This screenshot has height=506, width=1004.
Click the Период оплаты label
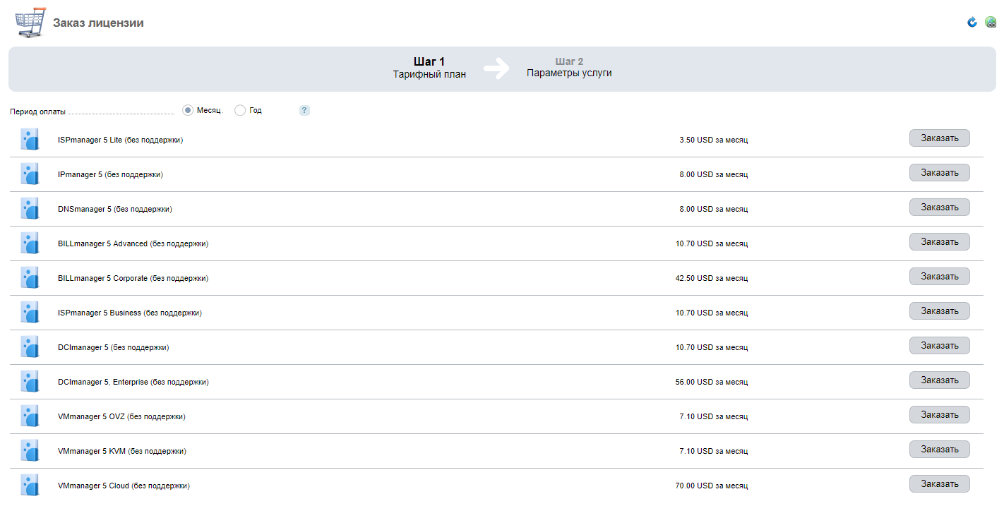click(38, 112)
